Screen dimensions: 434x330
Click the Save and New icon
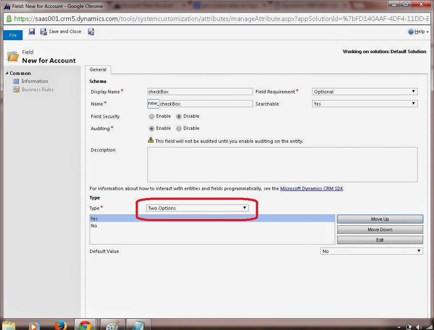tap(91, 32)
